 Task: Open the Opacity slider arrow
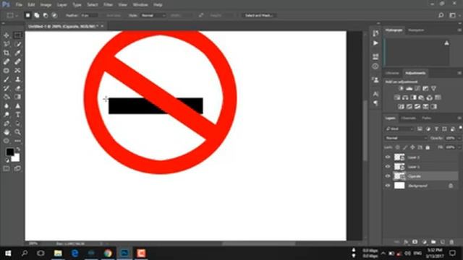coord(459,138)
